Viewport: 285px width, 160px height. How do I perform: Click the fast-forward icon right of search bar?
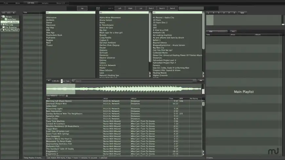[x=201, y=81]
